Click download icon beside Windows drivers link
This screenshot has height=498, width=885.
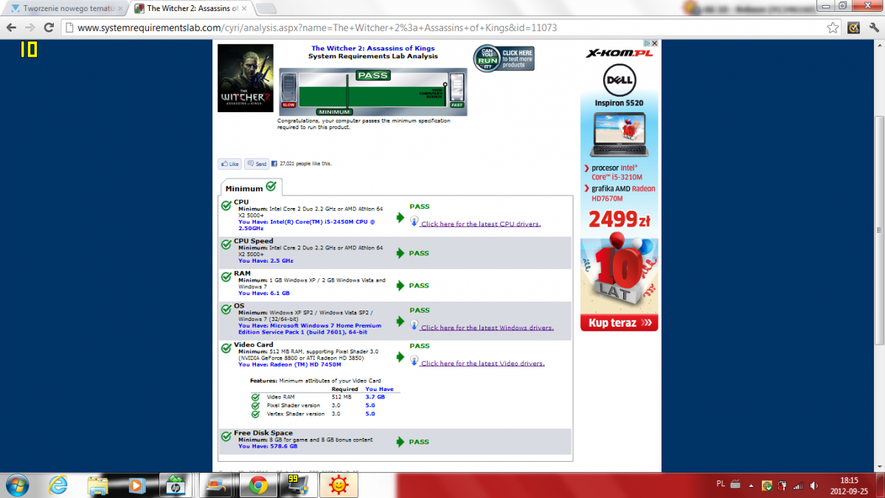pyautogui.click(x=414, y=325)
